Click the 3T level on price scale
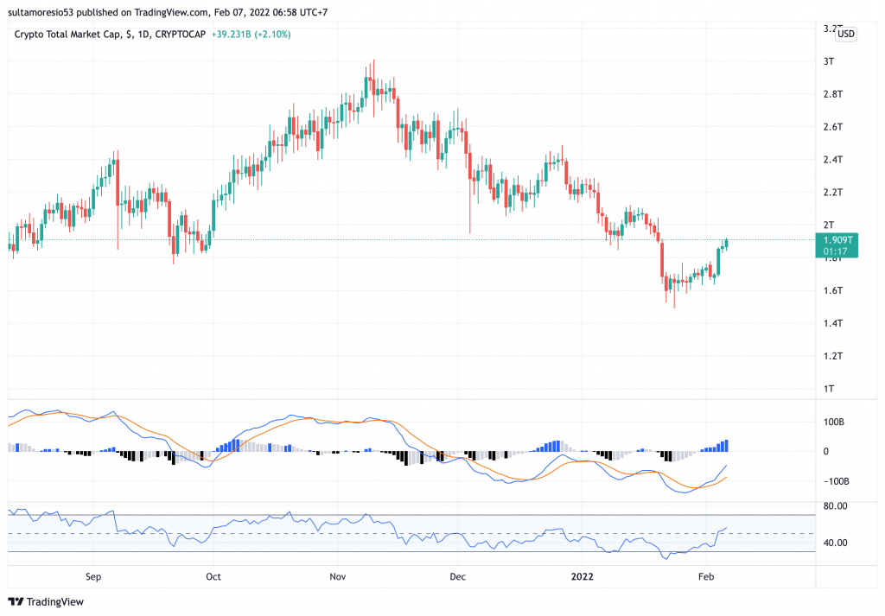The width and height of the screenshot is (885, 616). pyautogui.click(x=829, y=61)
